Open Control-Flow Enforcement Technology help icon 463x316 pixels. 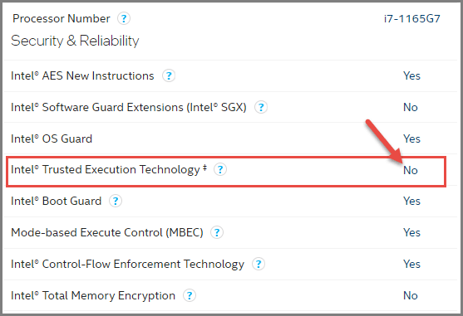point(259,264)
